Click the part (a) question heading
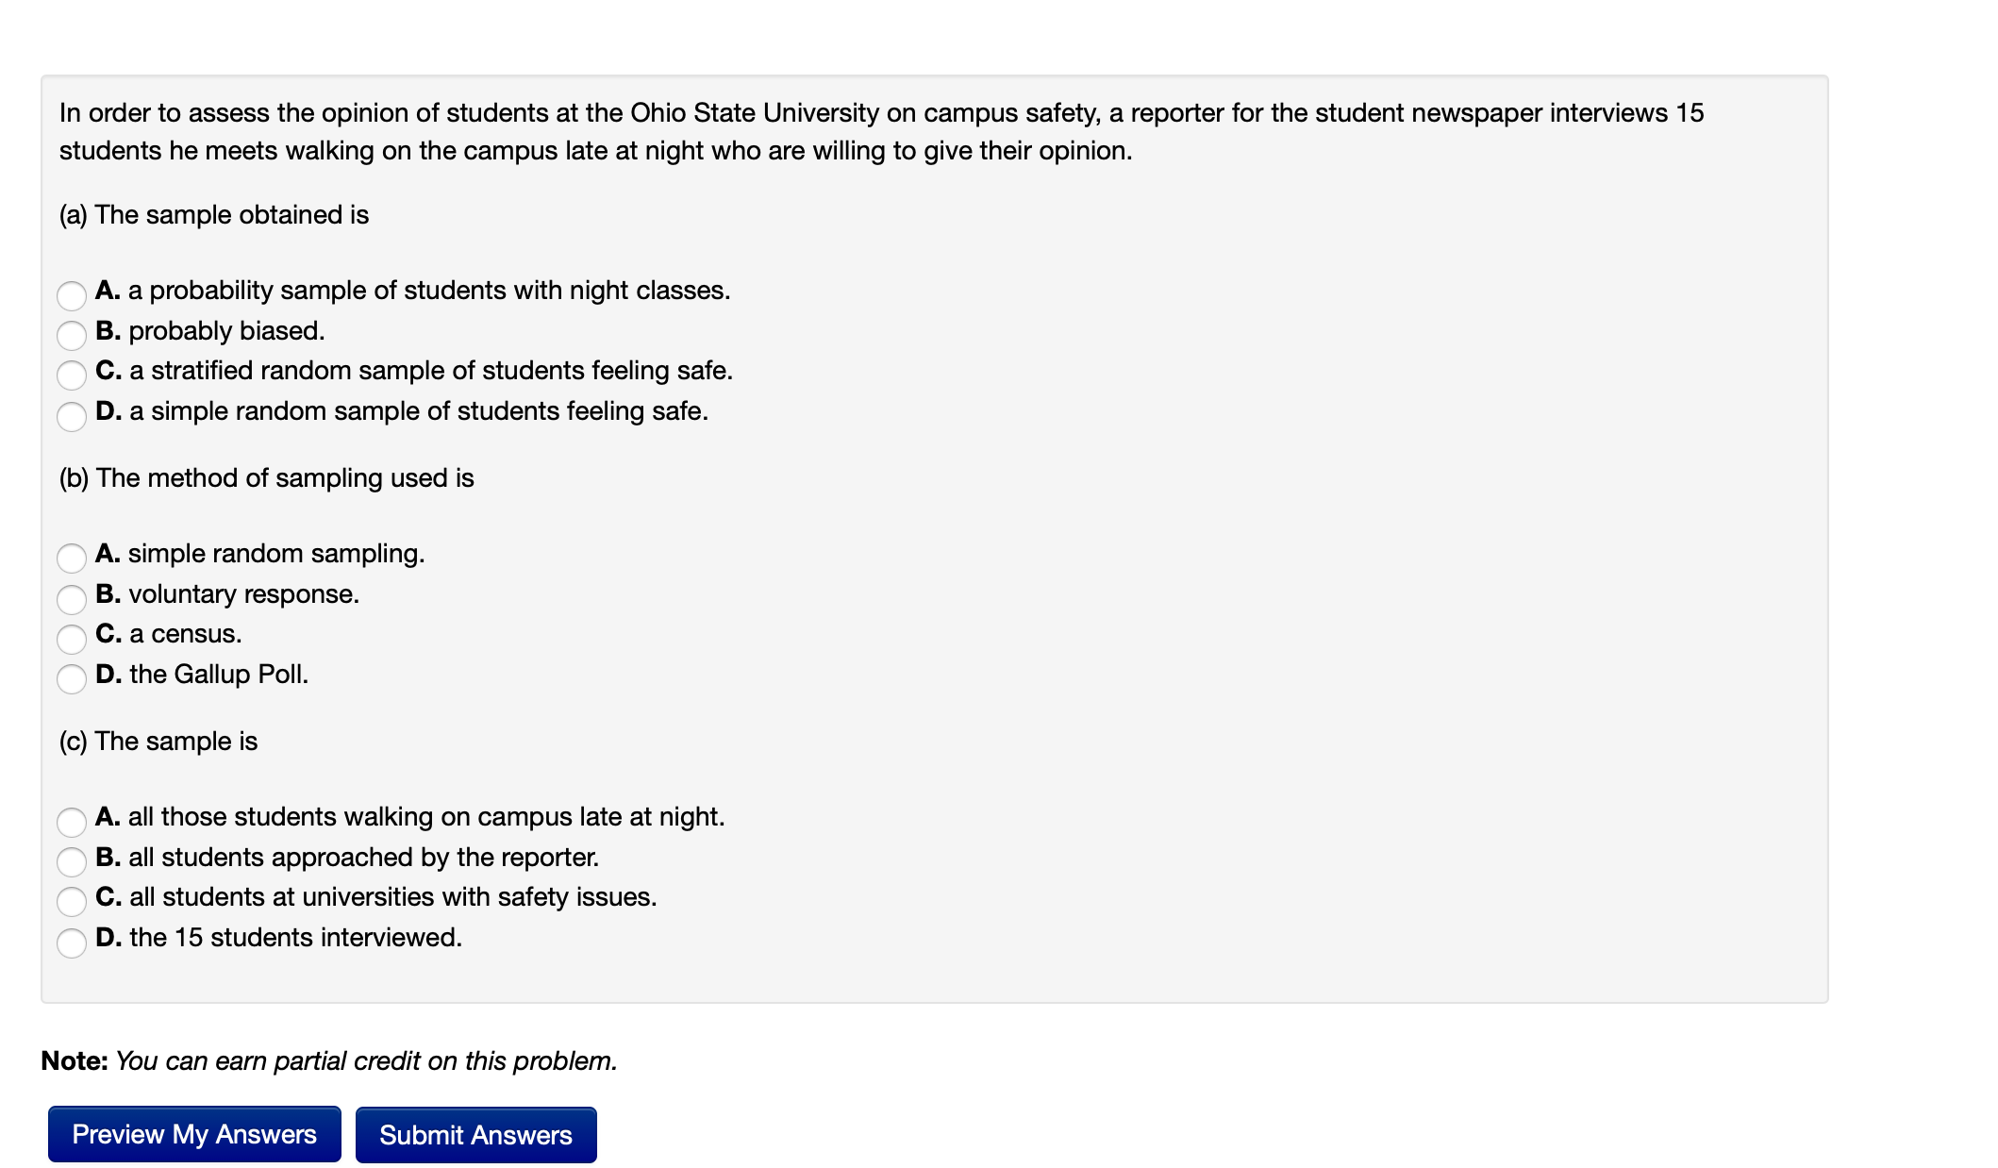 coord(214,215)
